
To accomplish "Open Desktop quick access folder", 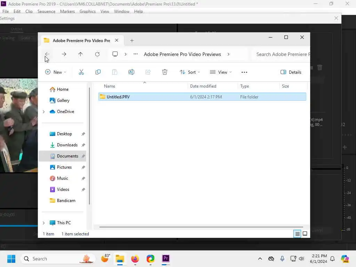I will pyautogui.click(x=60, y=134).
